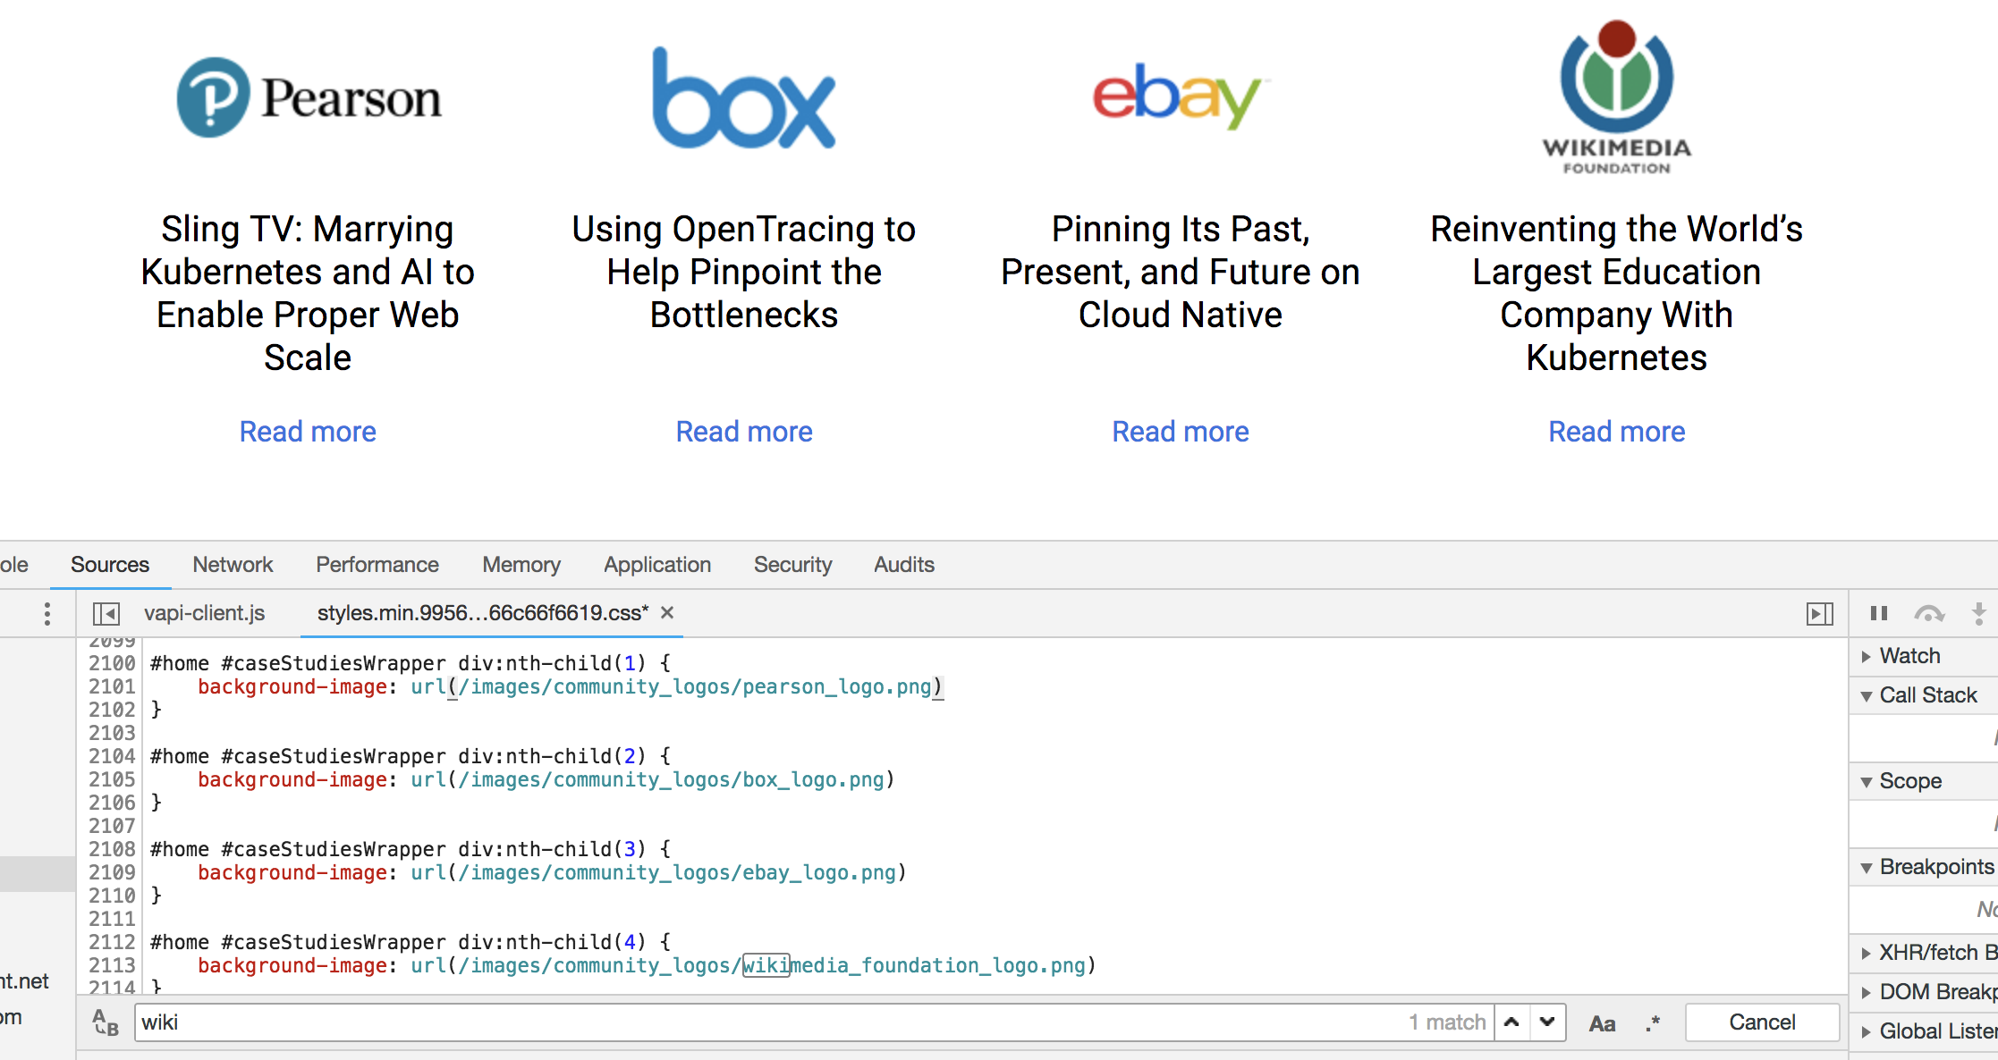Switch to the Sources tab

click(110, 565)
